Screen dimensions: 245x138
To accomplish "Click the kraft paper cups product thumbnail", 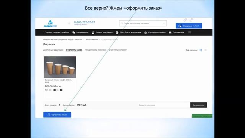I will pos(60,67).
